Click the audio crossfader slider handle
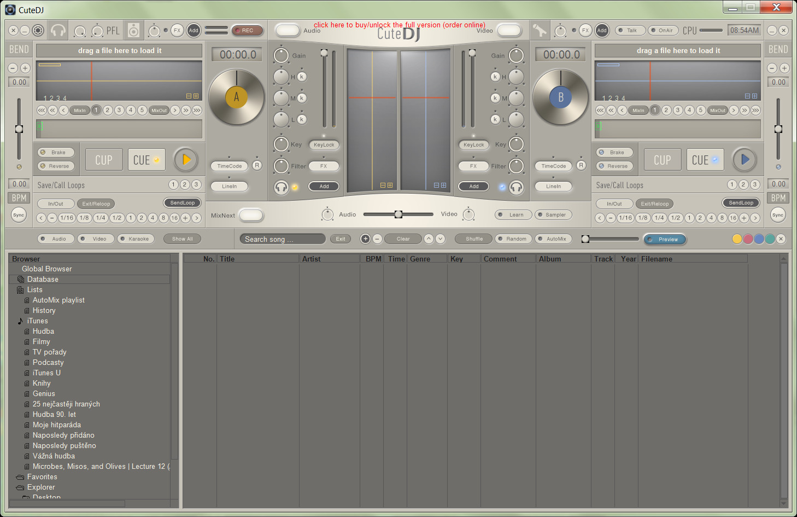Screen dimensions: 797x517 click(x=398, y=214)
